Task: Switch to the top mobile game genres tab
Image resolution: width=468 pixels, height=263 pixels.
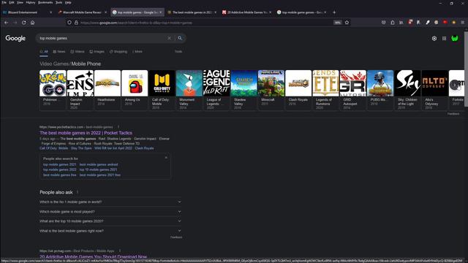Action: (301, 12)
